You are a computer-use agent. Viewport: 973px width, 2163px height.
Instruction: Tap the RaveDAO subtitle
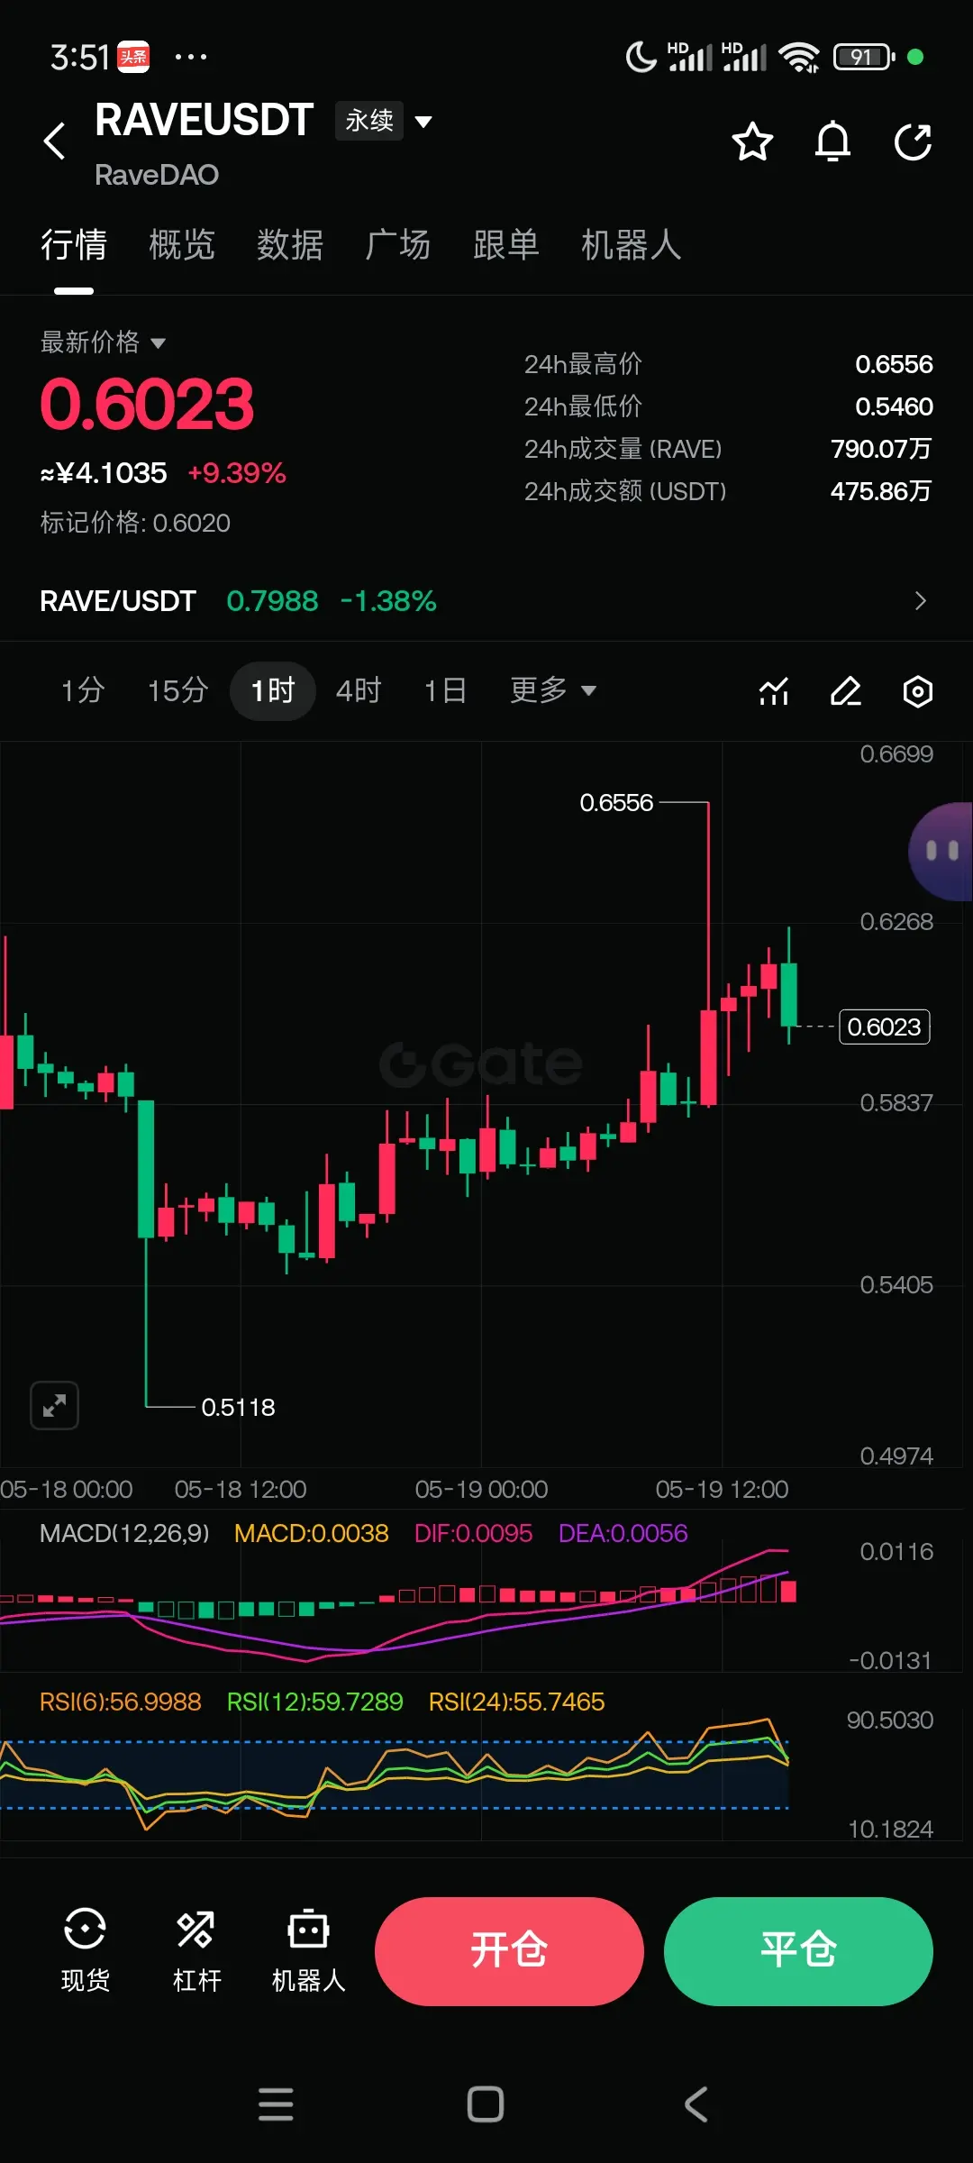[157, 175]
